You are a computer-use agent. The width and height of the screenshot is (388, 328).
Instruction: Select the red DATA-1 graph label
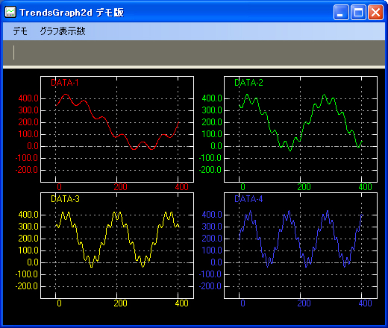pos(65,83)
